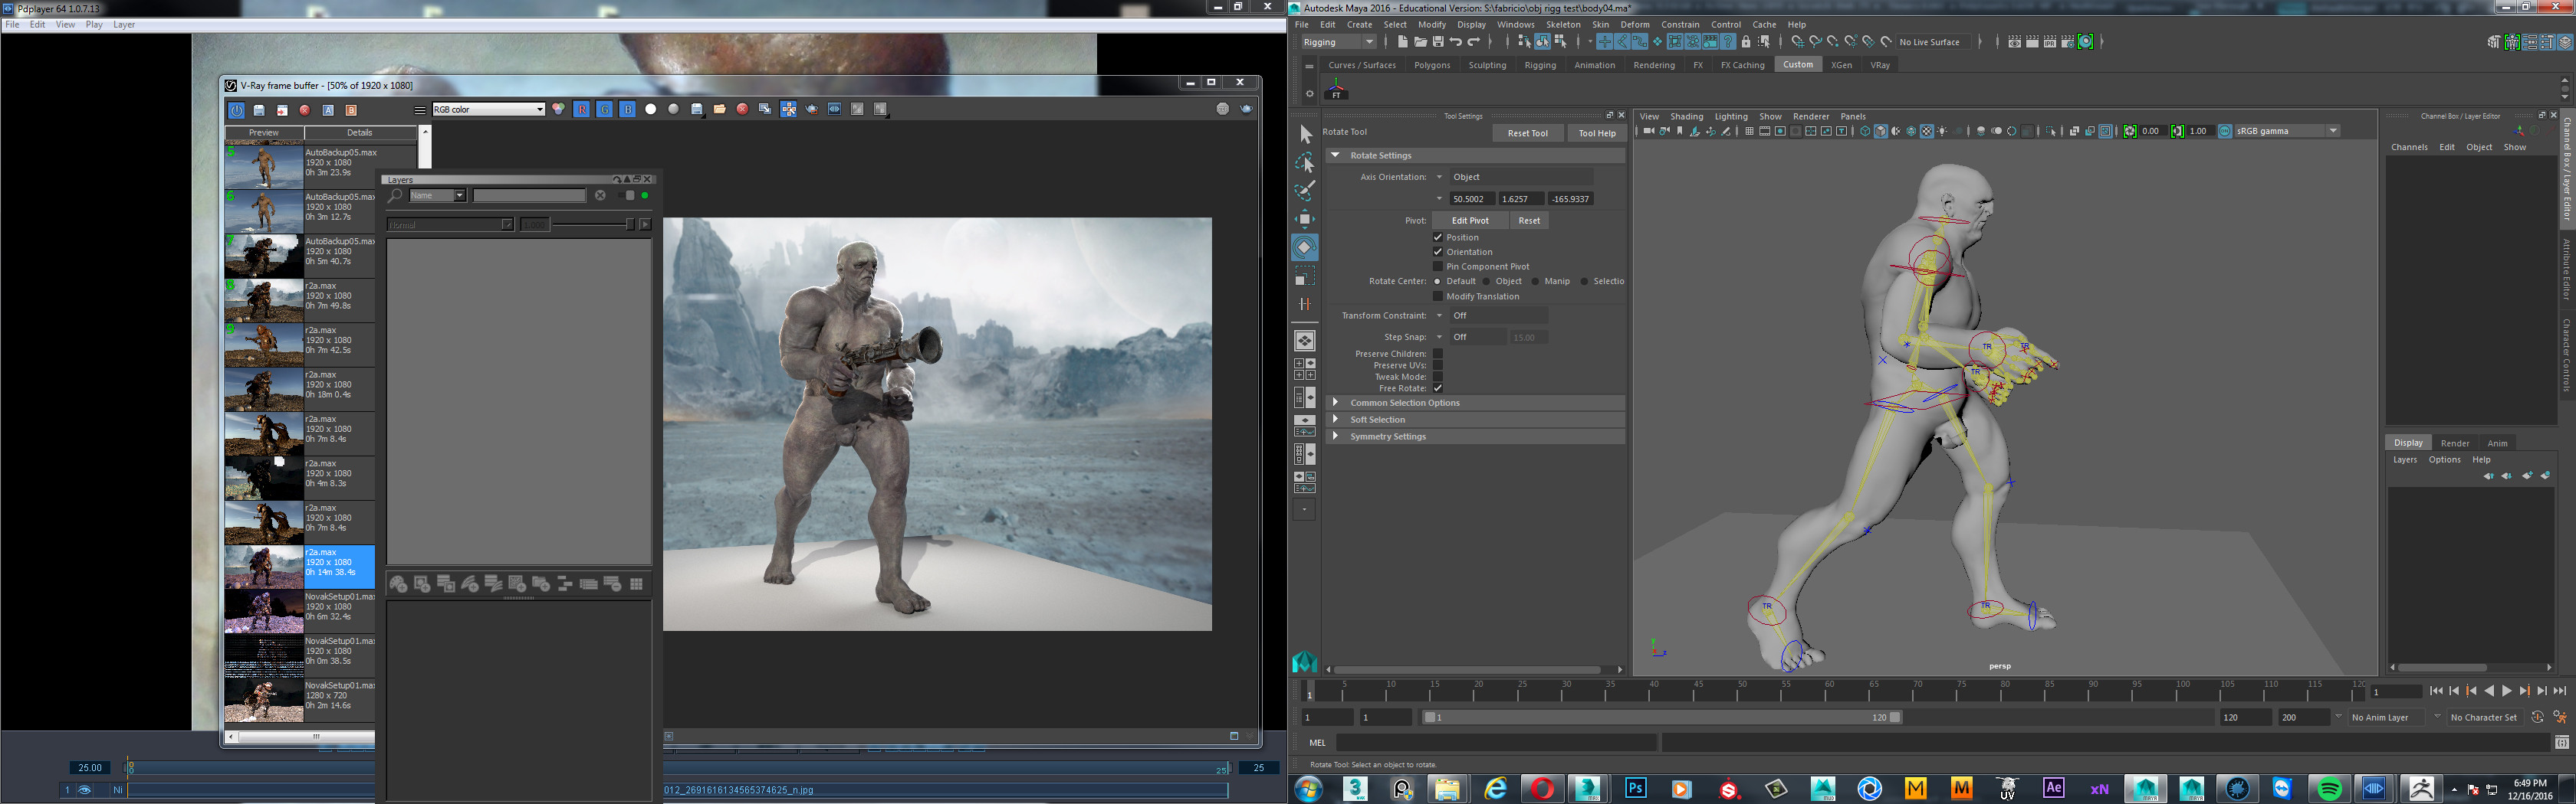Click the orange B compare button in V-Ray

pos(351,109)
